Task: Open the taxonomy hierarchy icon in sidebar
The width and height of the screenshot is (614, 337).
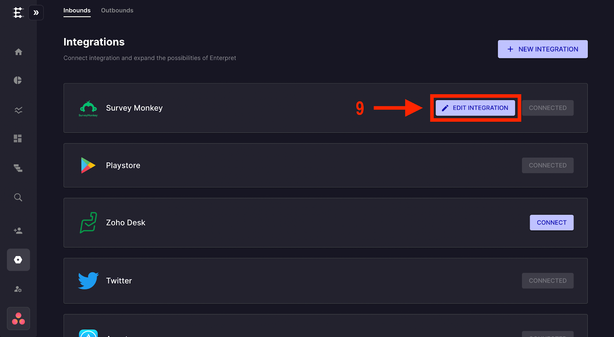Action: [x=18, y=168]
